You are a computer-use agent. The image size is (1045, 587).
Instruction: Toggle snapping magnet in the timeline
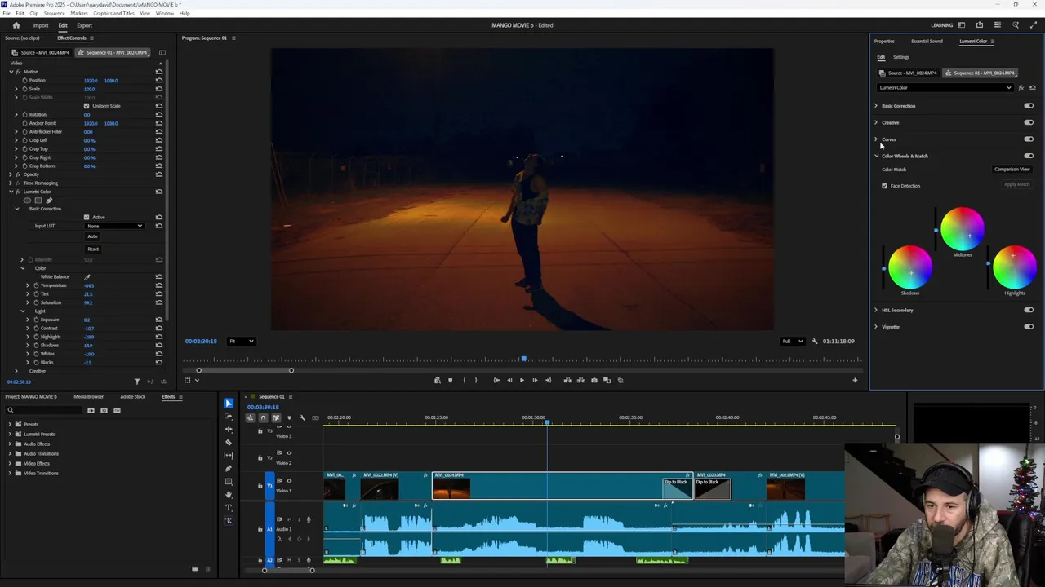(x=263, y=418)
